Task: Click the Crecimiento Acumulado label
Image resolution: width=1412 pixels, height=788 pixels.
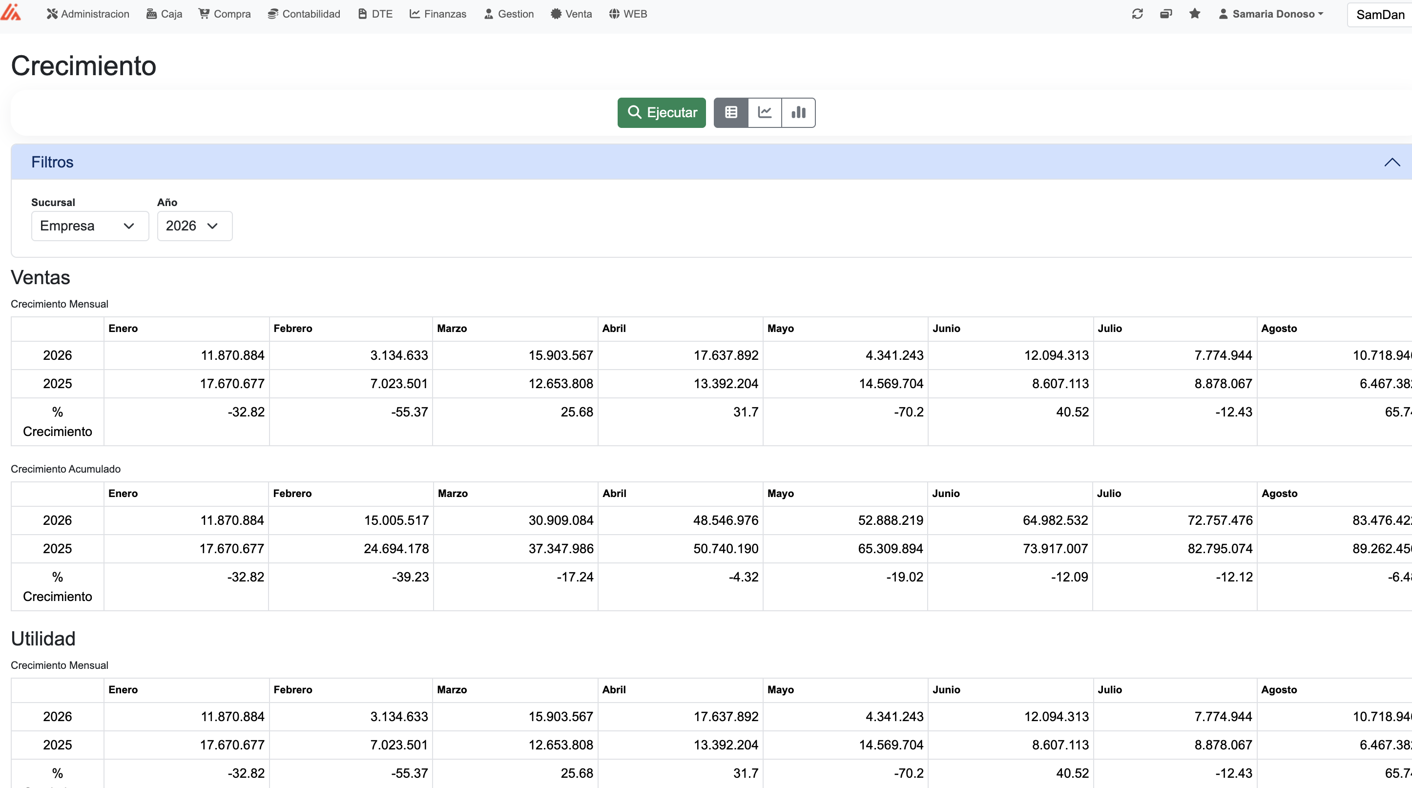Action: 66,469
